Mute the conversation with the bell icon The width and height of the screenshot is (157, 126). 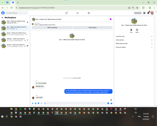click(x=131, y=30)
